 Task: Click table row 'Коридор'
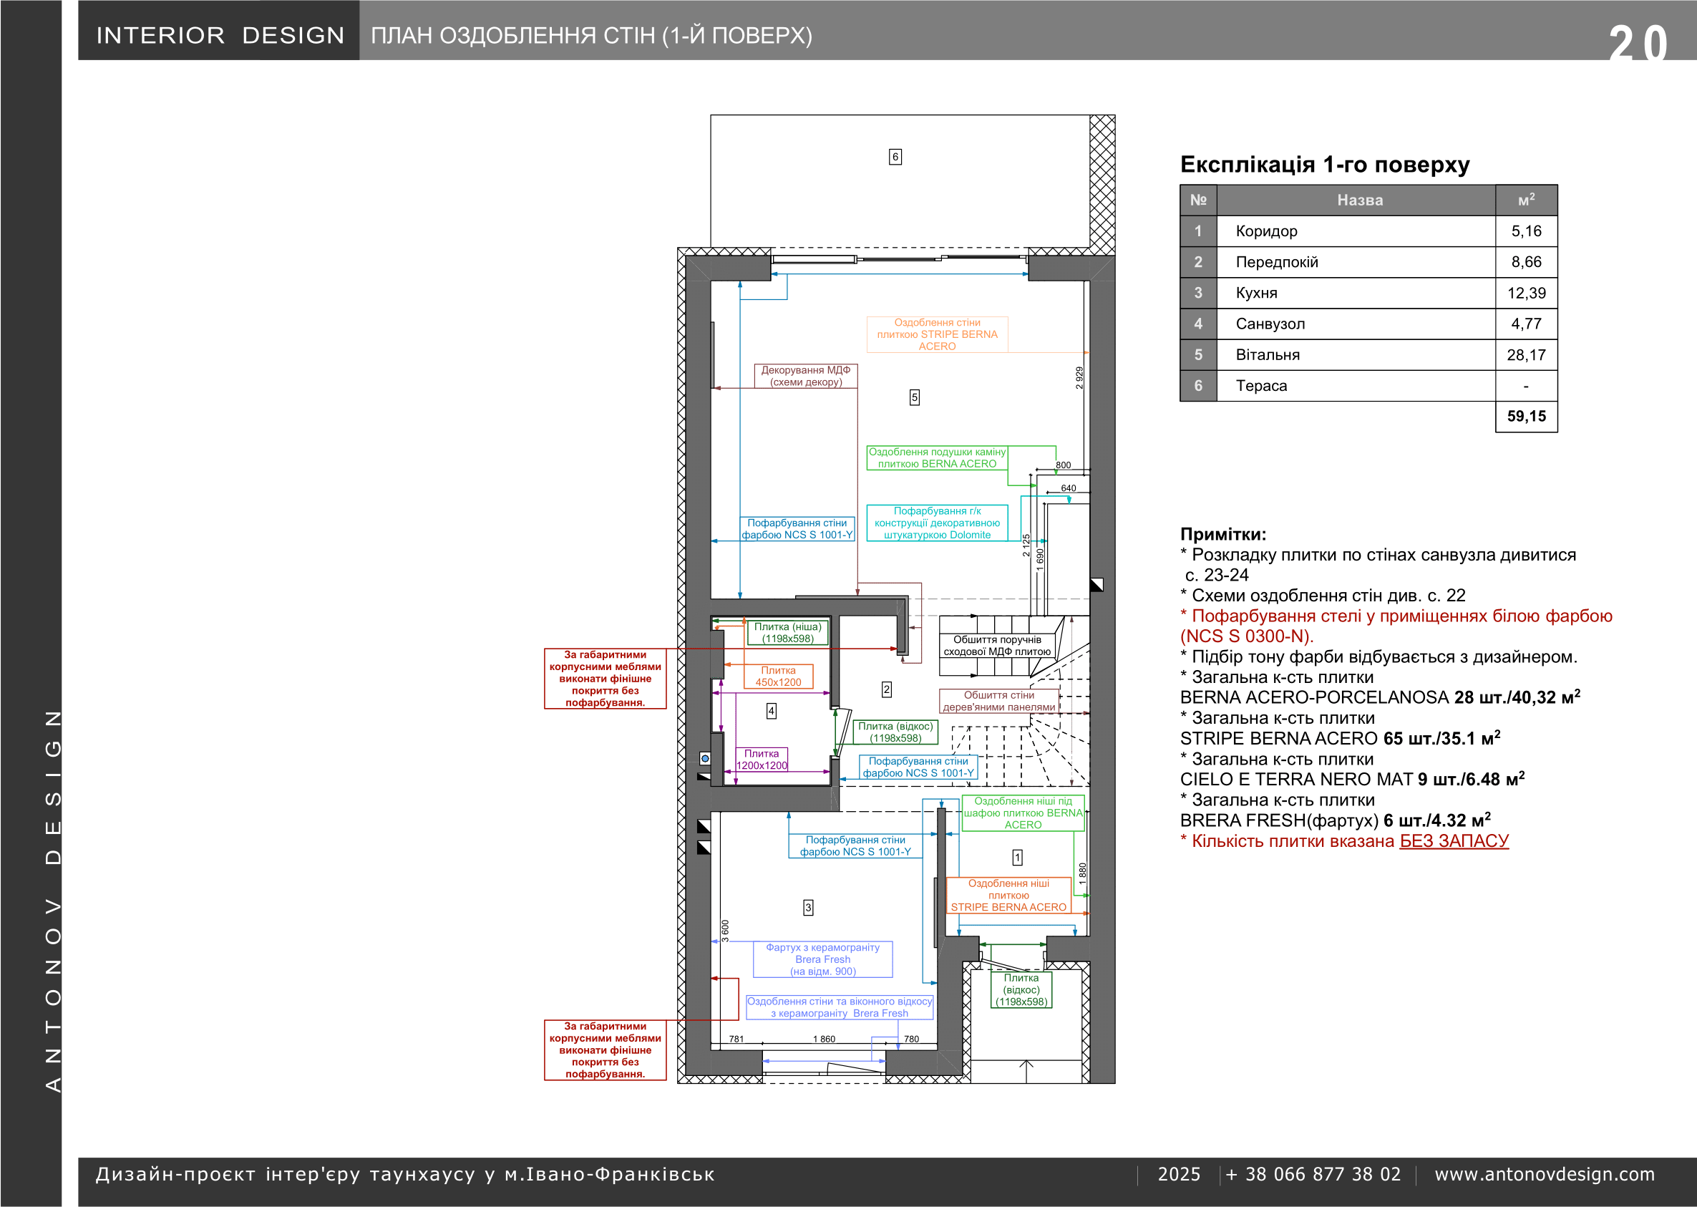pos(1368,231)
